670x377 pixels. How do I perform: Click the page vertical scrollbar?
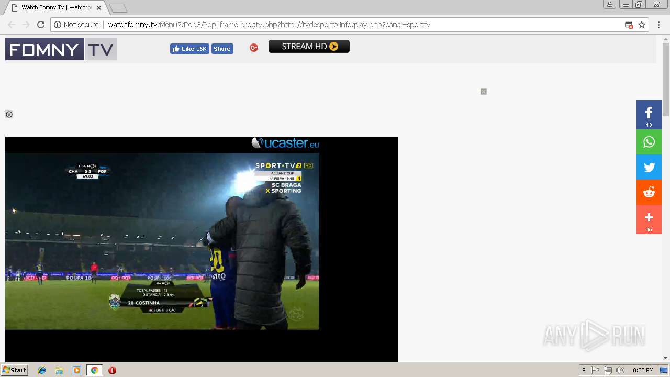point(666,79)
